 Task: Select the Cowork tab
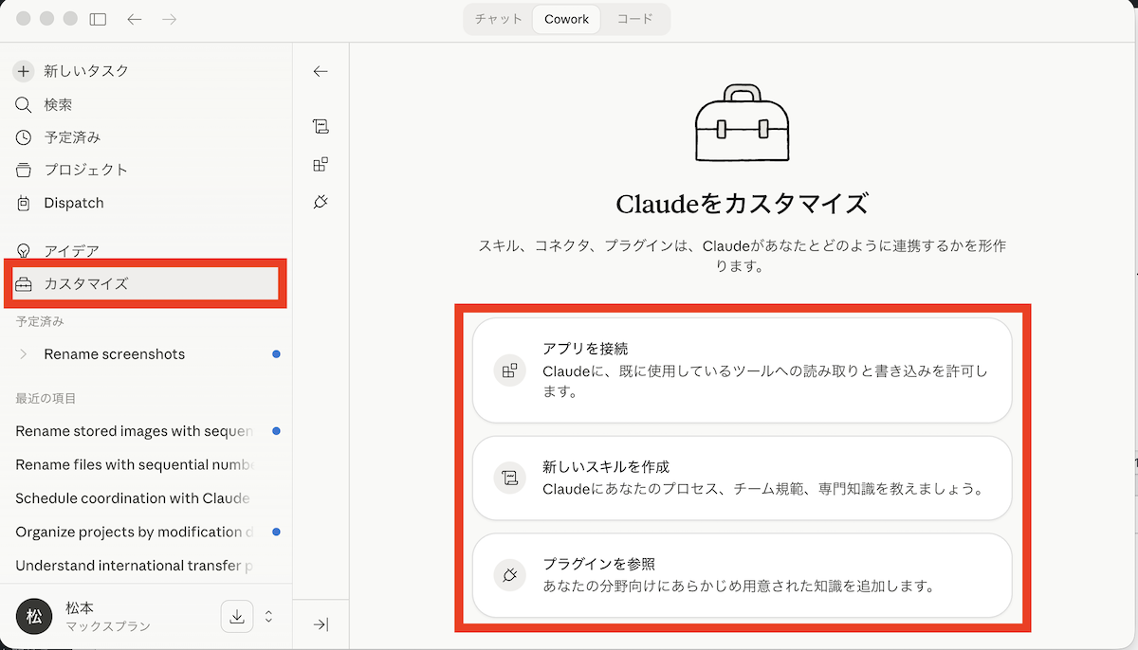566,19
